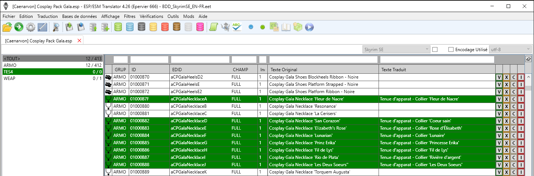Image resolution: width=534 pixels, height=176 pixels.
Task: Click the green cubes toolbar icon
Action: pos(298,27)
